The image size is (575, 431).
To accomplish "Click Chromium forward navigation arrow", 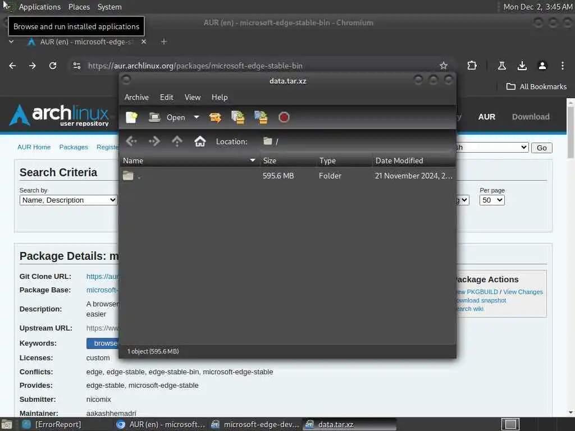I will tap(32, 66).
